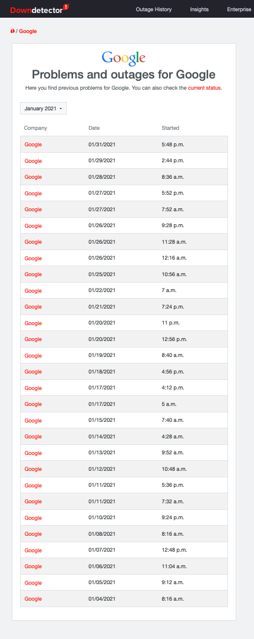Click the Started column header
Viewport: 254px width, 639px height.
(x=170, y=128)
